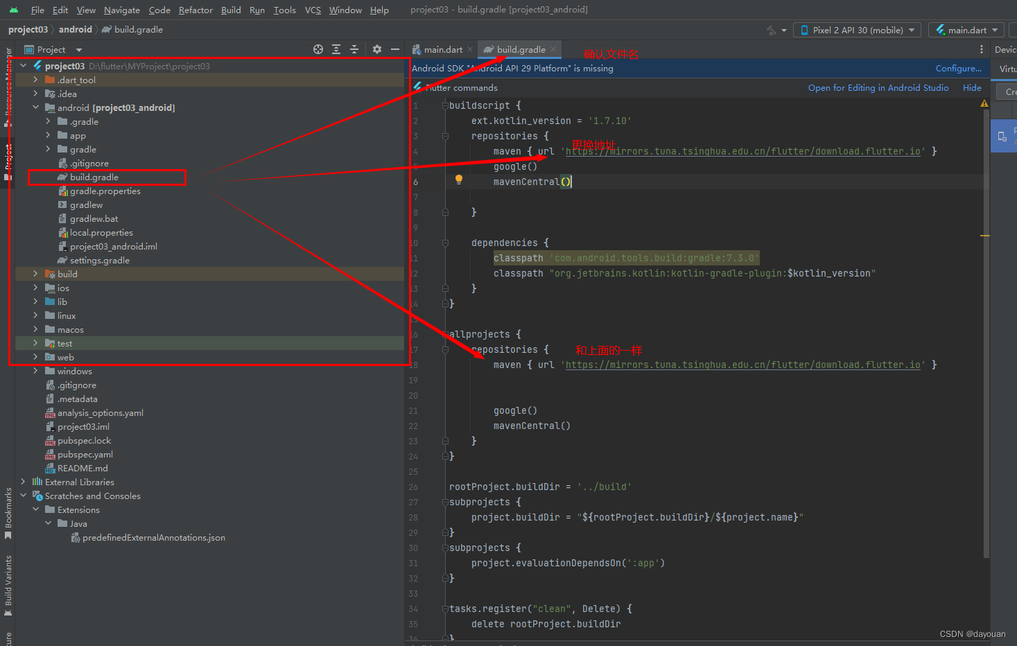Click Open for Editing in Android Studio

(x=878, y=87)
